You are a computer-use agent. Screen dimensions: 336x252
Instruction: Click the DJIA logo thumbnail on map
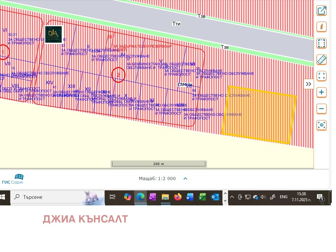click(x=53, y=34)
